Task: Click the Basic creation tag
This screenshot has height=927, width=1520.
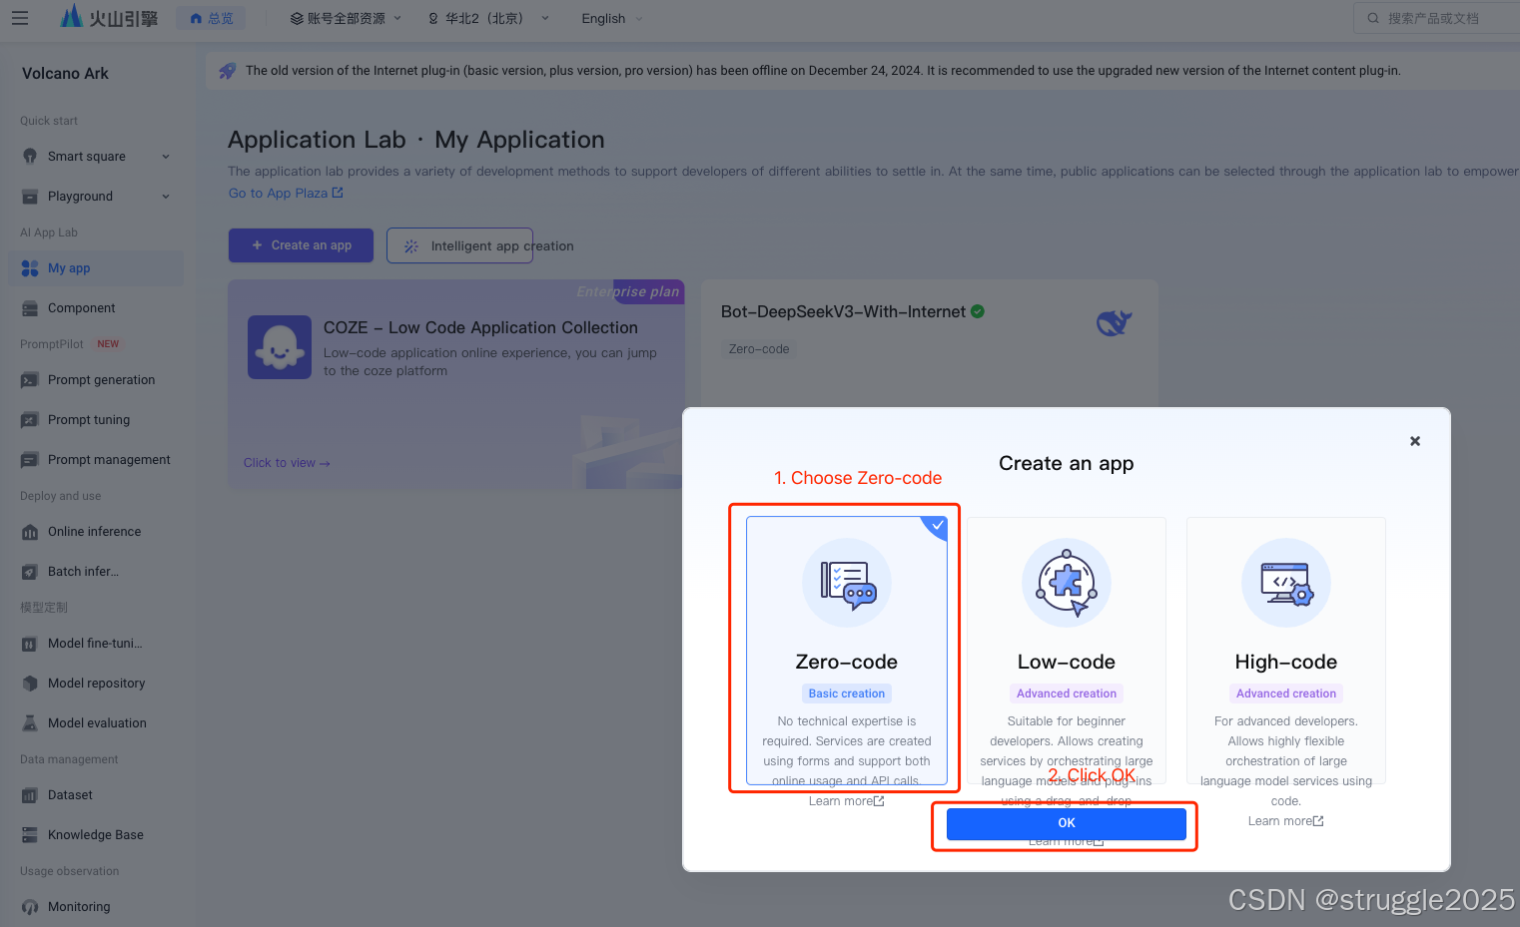Action: click(x=847, y=694)
